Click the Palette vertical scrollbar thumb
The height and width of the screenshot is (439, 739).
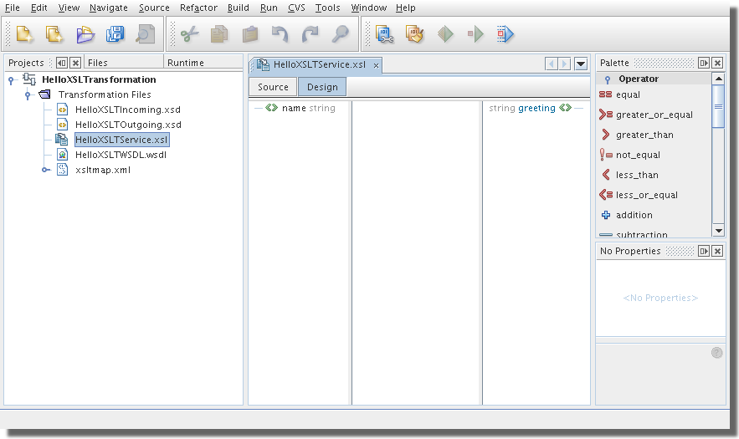[x=718, y=106]
